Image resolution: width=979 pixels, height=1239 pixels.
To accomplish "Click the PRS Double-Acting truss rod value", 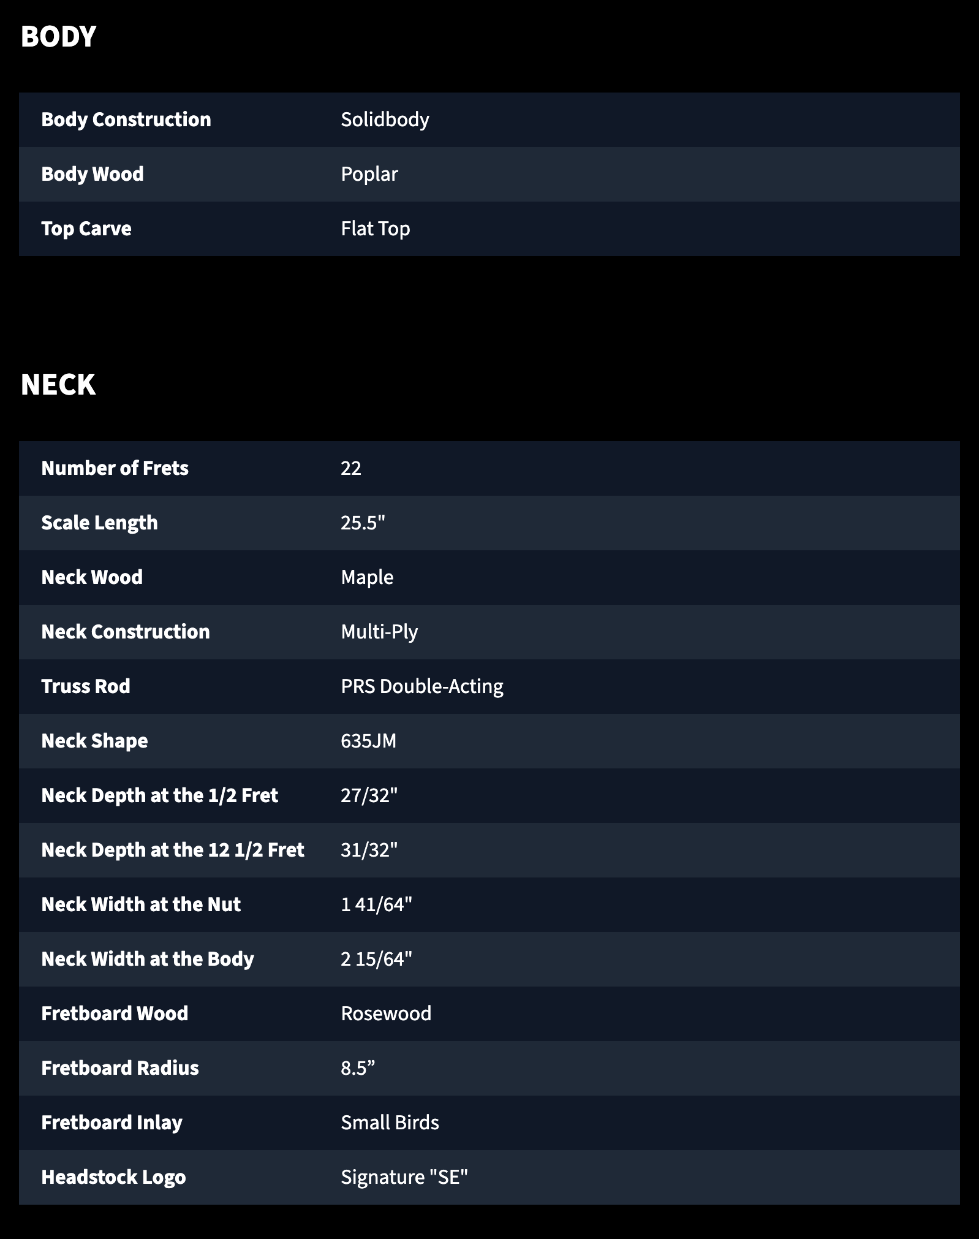I will pos(422,687).
